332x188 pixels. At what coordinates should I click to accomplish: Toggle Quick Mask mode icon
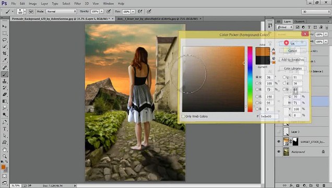(5, 176)
